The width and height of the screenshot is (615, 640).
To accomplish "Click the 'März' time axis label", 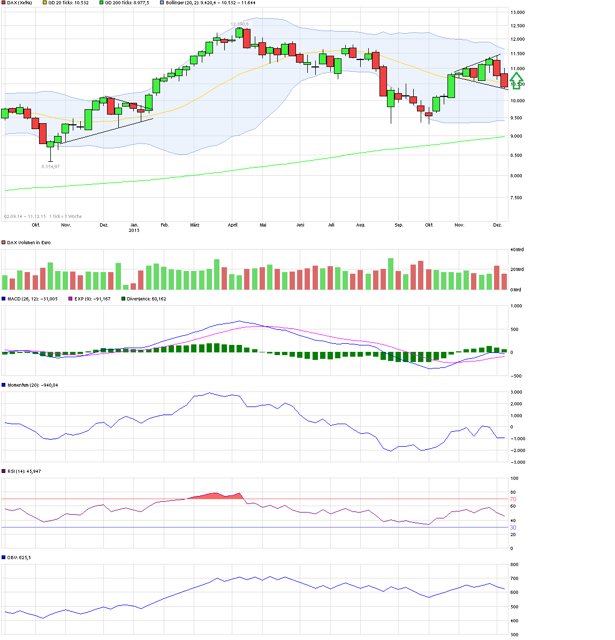I will pyautogui.click(x=195, y=225).
